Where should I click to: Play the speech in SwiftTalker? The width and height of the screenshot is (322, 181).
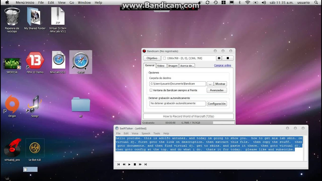tap(129, 164)
